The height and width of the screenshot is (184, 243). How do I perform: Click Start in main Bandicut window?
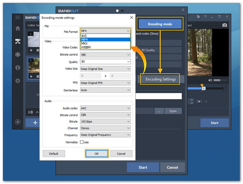[215, 123]
